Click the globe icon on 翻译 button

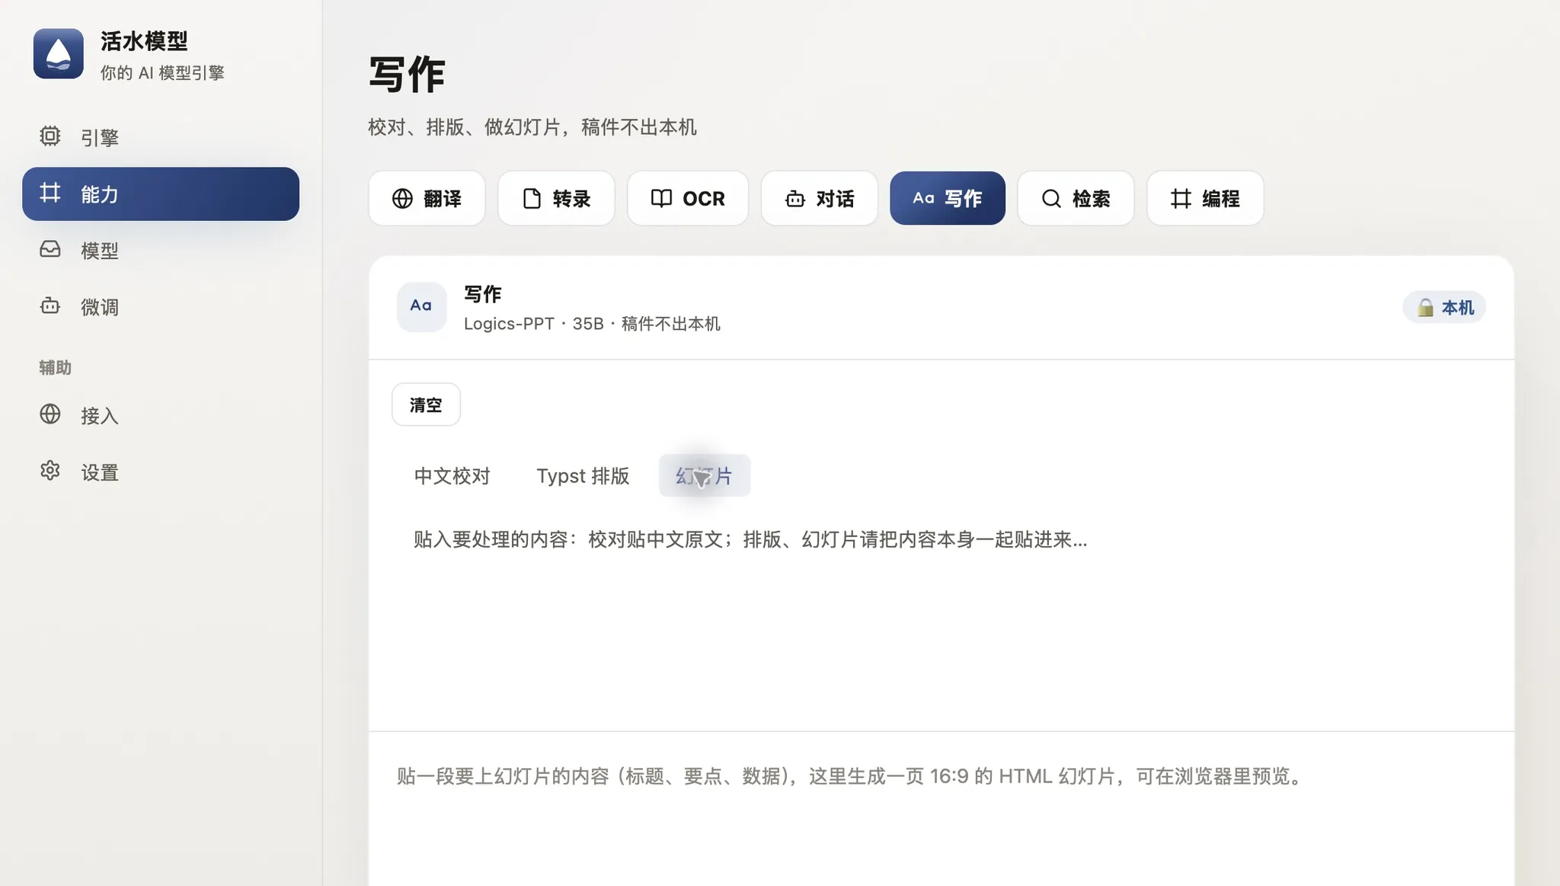402,198
